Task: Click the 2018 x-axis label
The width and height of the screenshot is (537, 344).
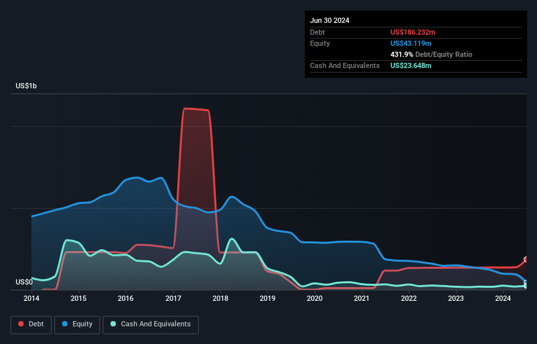Action: tap(220, 298)
